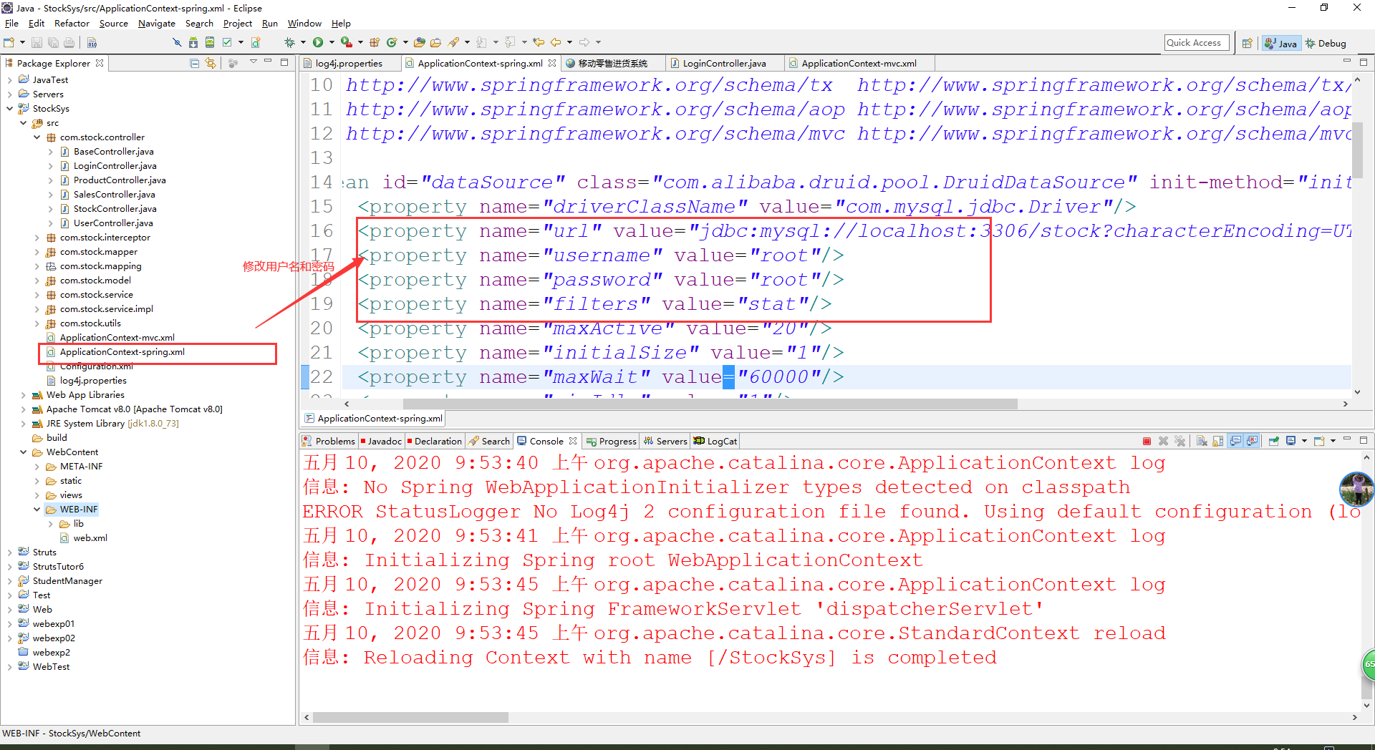The image size is (1375, 750).
Task: Click the Forward navigation arrow
Action: tap(584, 43)
